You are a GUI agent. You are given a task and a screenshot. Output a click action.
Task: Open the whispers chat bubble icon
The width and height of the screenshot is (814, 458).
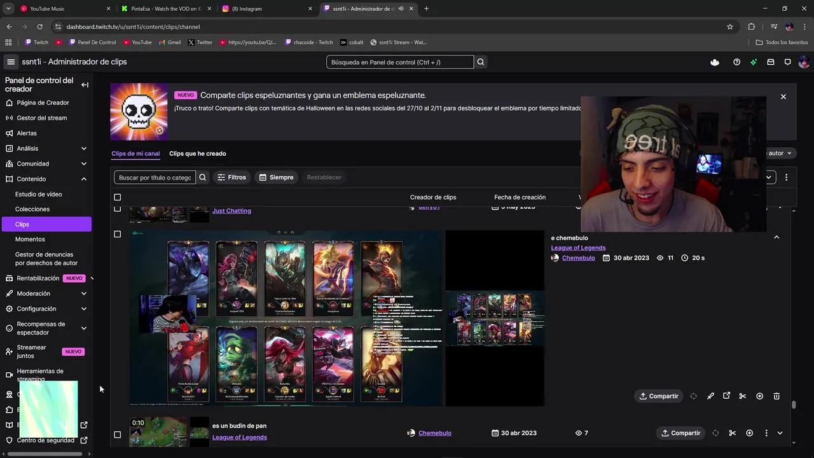coord(787,62)
